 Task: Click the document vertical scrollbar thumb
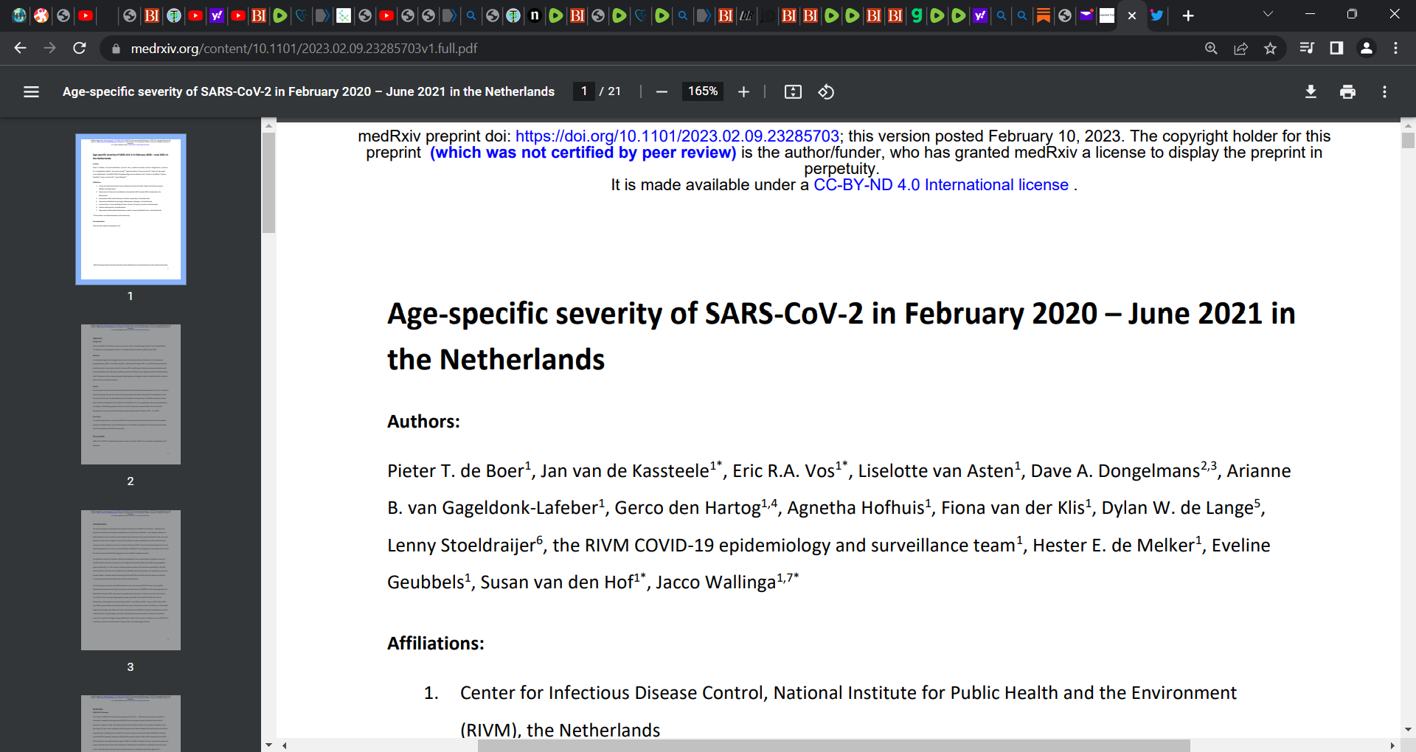click(x=1408, y=140)
